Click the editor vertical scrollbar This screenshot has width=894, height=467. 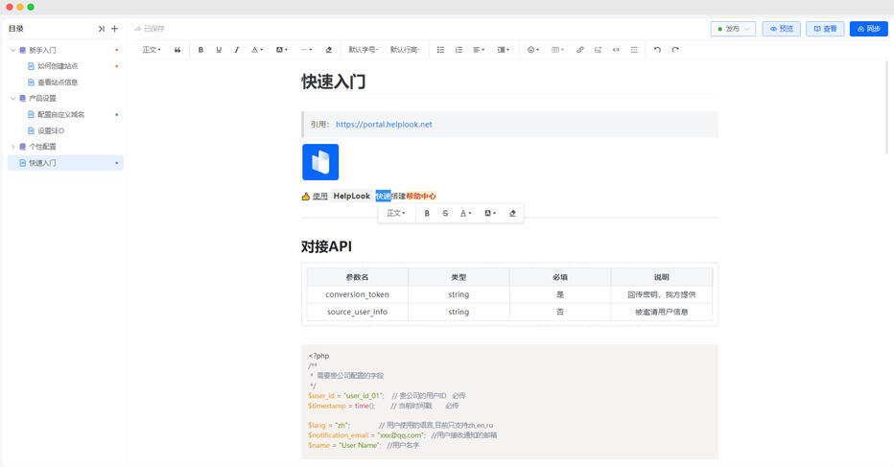(886, 107)
